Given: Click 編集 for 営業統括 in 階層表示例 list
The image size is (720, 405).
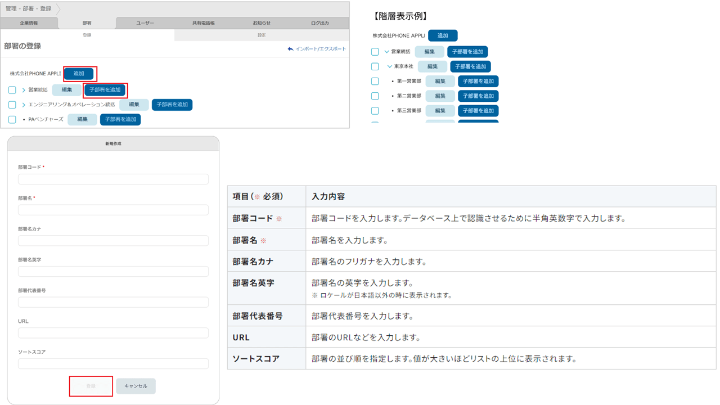Looking at the screenshot, I should point(430,52).
